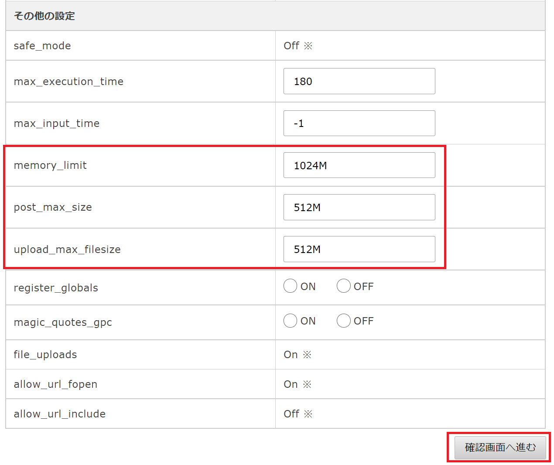The width and height of the screenshot is (554, 465).
Task: Click the max_input_time input field
Action: pos(359,123)
